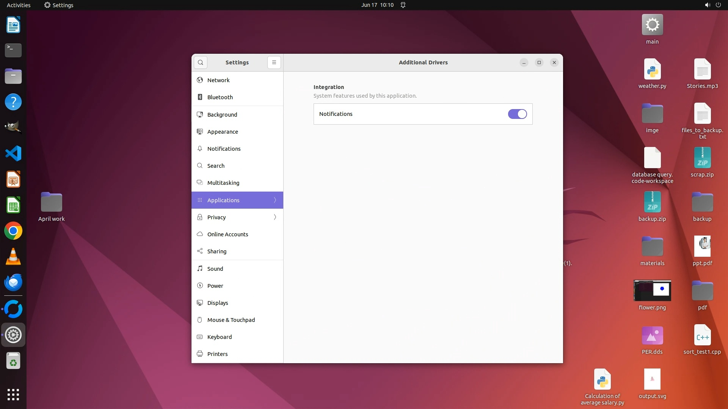Click the volume icon in the top bar

tap(707, 5)
